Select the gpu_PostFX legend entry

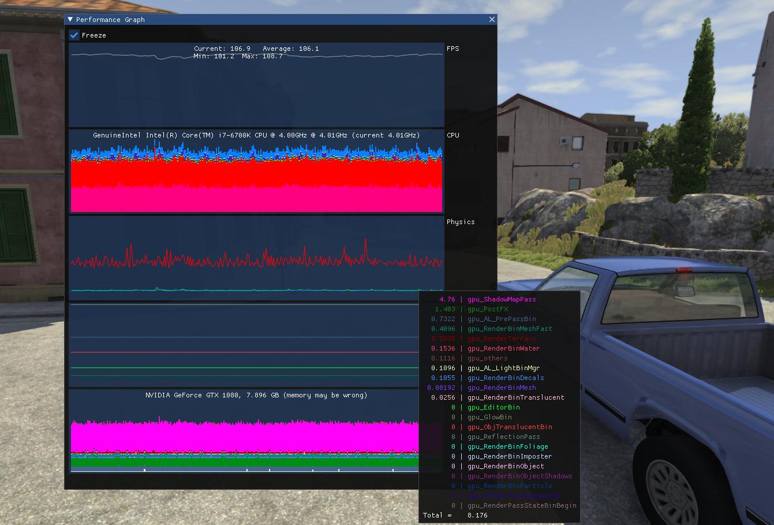pos(488,309)
